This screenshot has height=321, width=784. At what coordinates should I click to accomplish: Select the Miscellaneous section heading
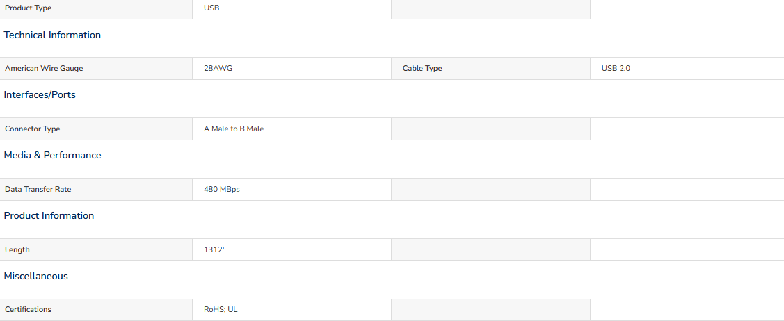pyautogui.click(x=36, y=276)
